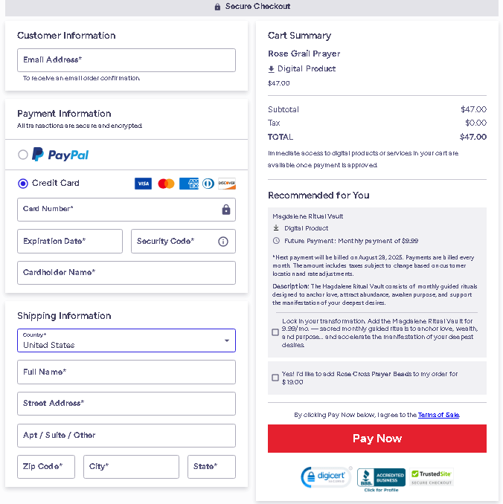503x504 pixels.
Task: Click the TrustedSite secure checkout badge
Action: tap(432, 477)
